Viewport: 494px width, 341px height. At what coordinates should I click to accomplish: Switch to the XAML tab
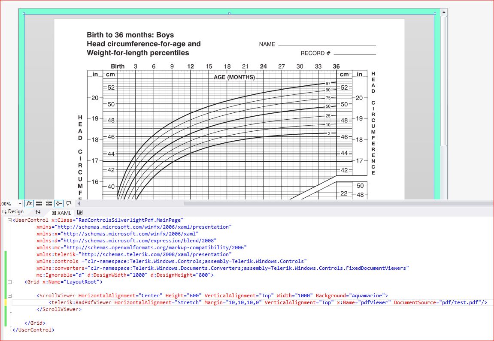click(61, 213)
